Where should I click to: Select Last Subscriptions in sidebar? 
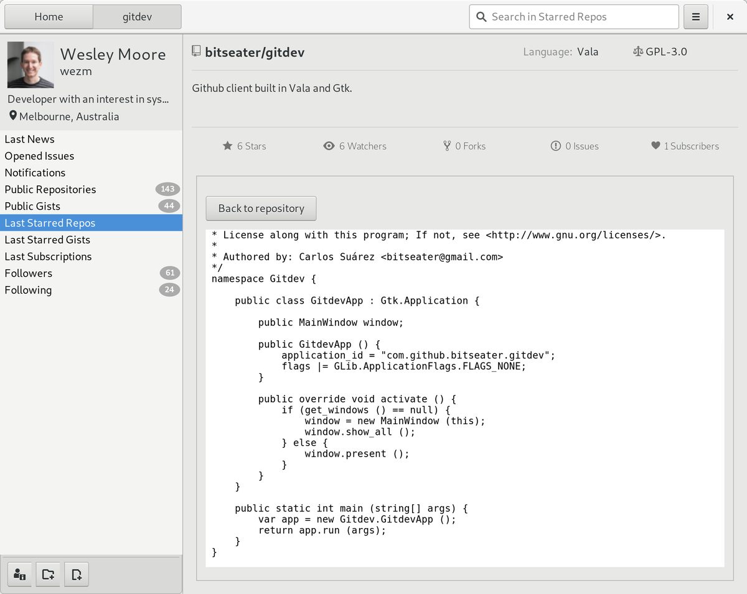coord(91,257)
